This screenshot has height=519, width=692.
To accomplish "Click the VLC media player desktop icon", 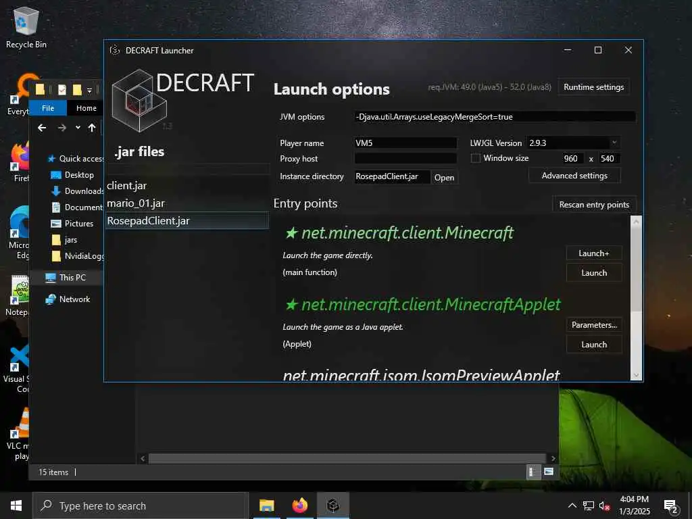I will tap(18, 434).
